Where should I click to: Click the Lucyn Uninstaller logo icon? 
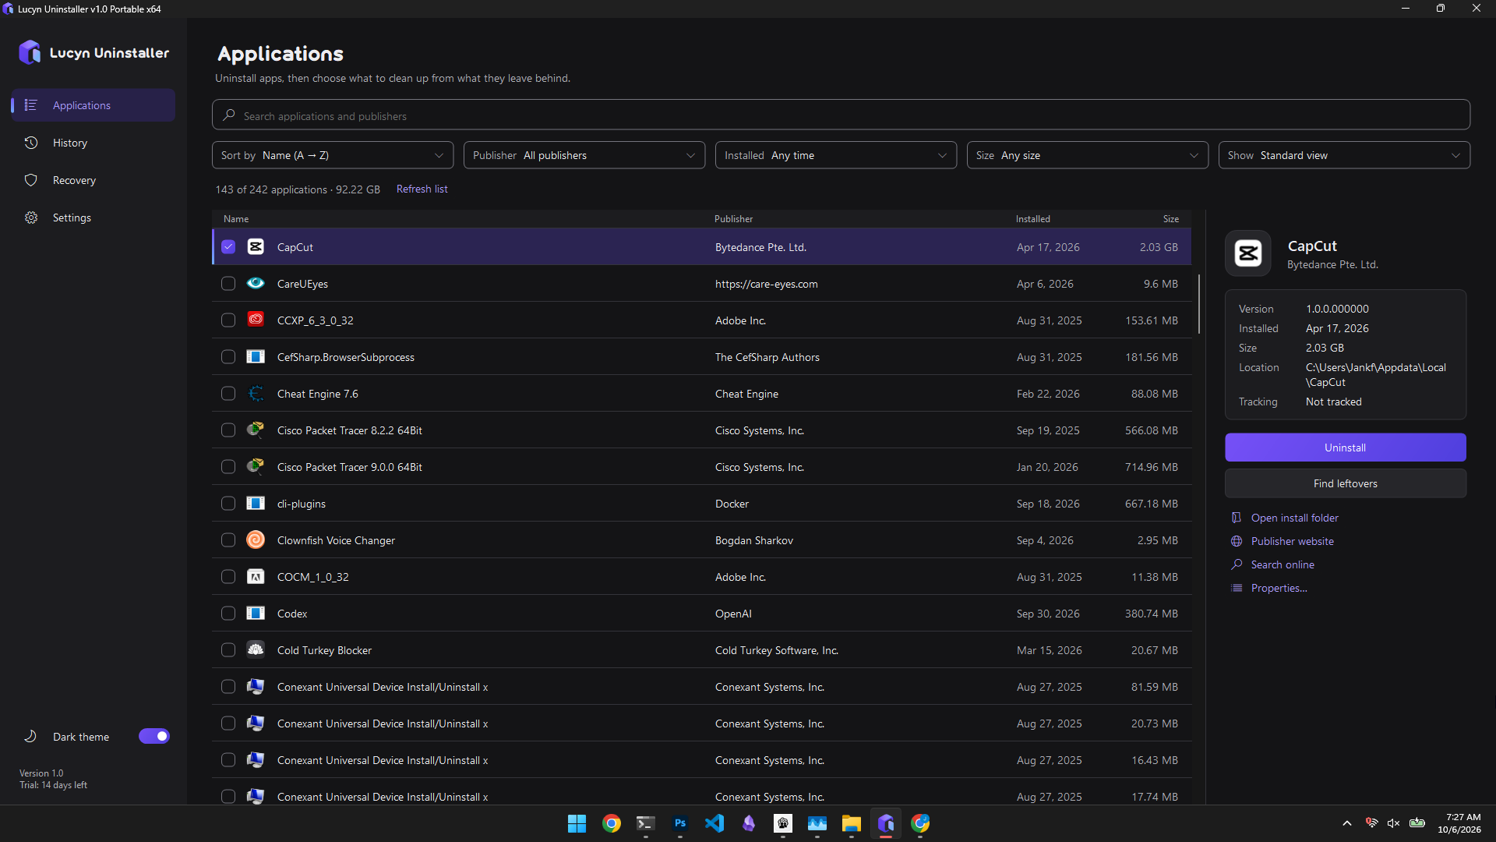pos(30,52)
